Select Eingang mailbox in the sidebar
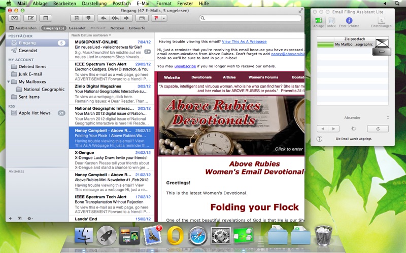This screenshot has height=253, width=406. (37, 43)
